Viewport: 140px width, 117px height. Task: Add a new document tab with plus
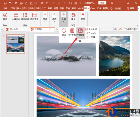click(x=57, y=29)
